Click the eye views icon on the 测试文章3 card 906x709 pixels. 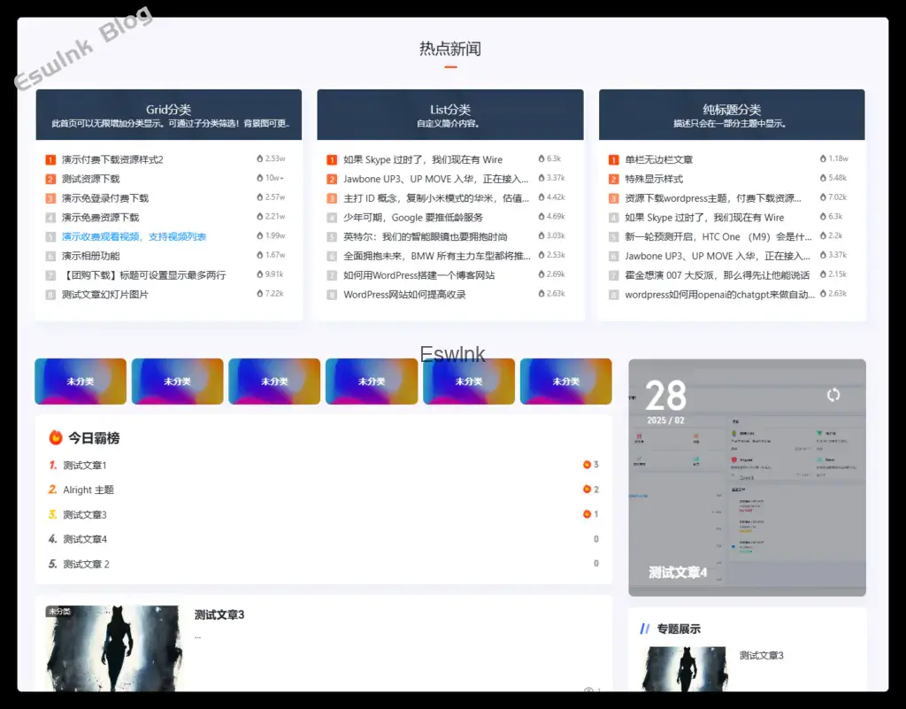588,690
